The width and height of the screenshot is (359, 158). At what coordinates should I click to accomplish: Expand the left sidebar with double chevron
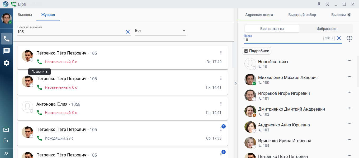[x=6, y=153]
